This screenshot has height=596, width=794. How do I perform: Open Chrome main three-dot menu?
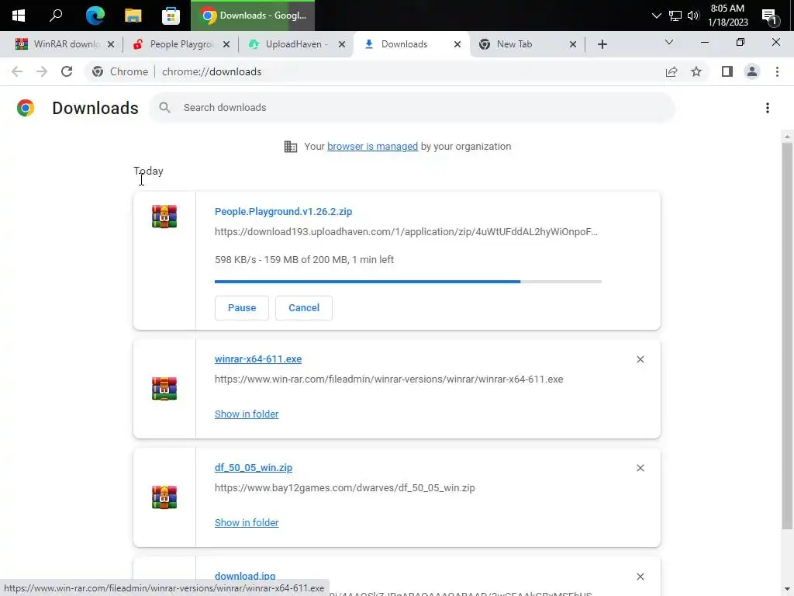pos(777,71)
